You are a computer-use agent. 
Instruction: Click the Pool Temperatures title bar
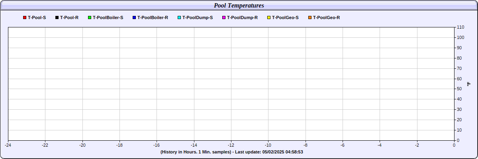coord(239,6)
